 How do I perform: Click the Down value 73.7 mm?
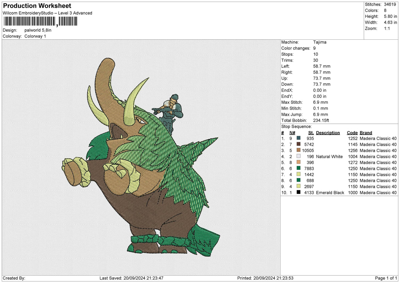(x=322, y=84)
